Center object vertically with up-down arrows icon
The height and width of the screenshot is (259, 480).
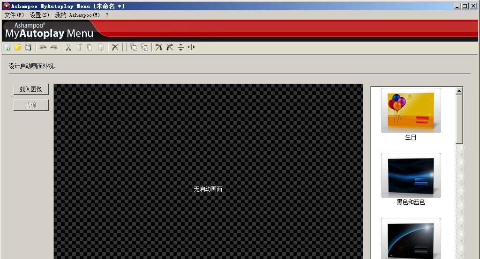(x=180, y=47)
